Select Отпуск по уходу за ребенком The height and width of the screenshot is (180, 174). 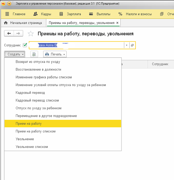(63, 108)
